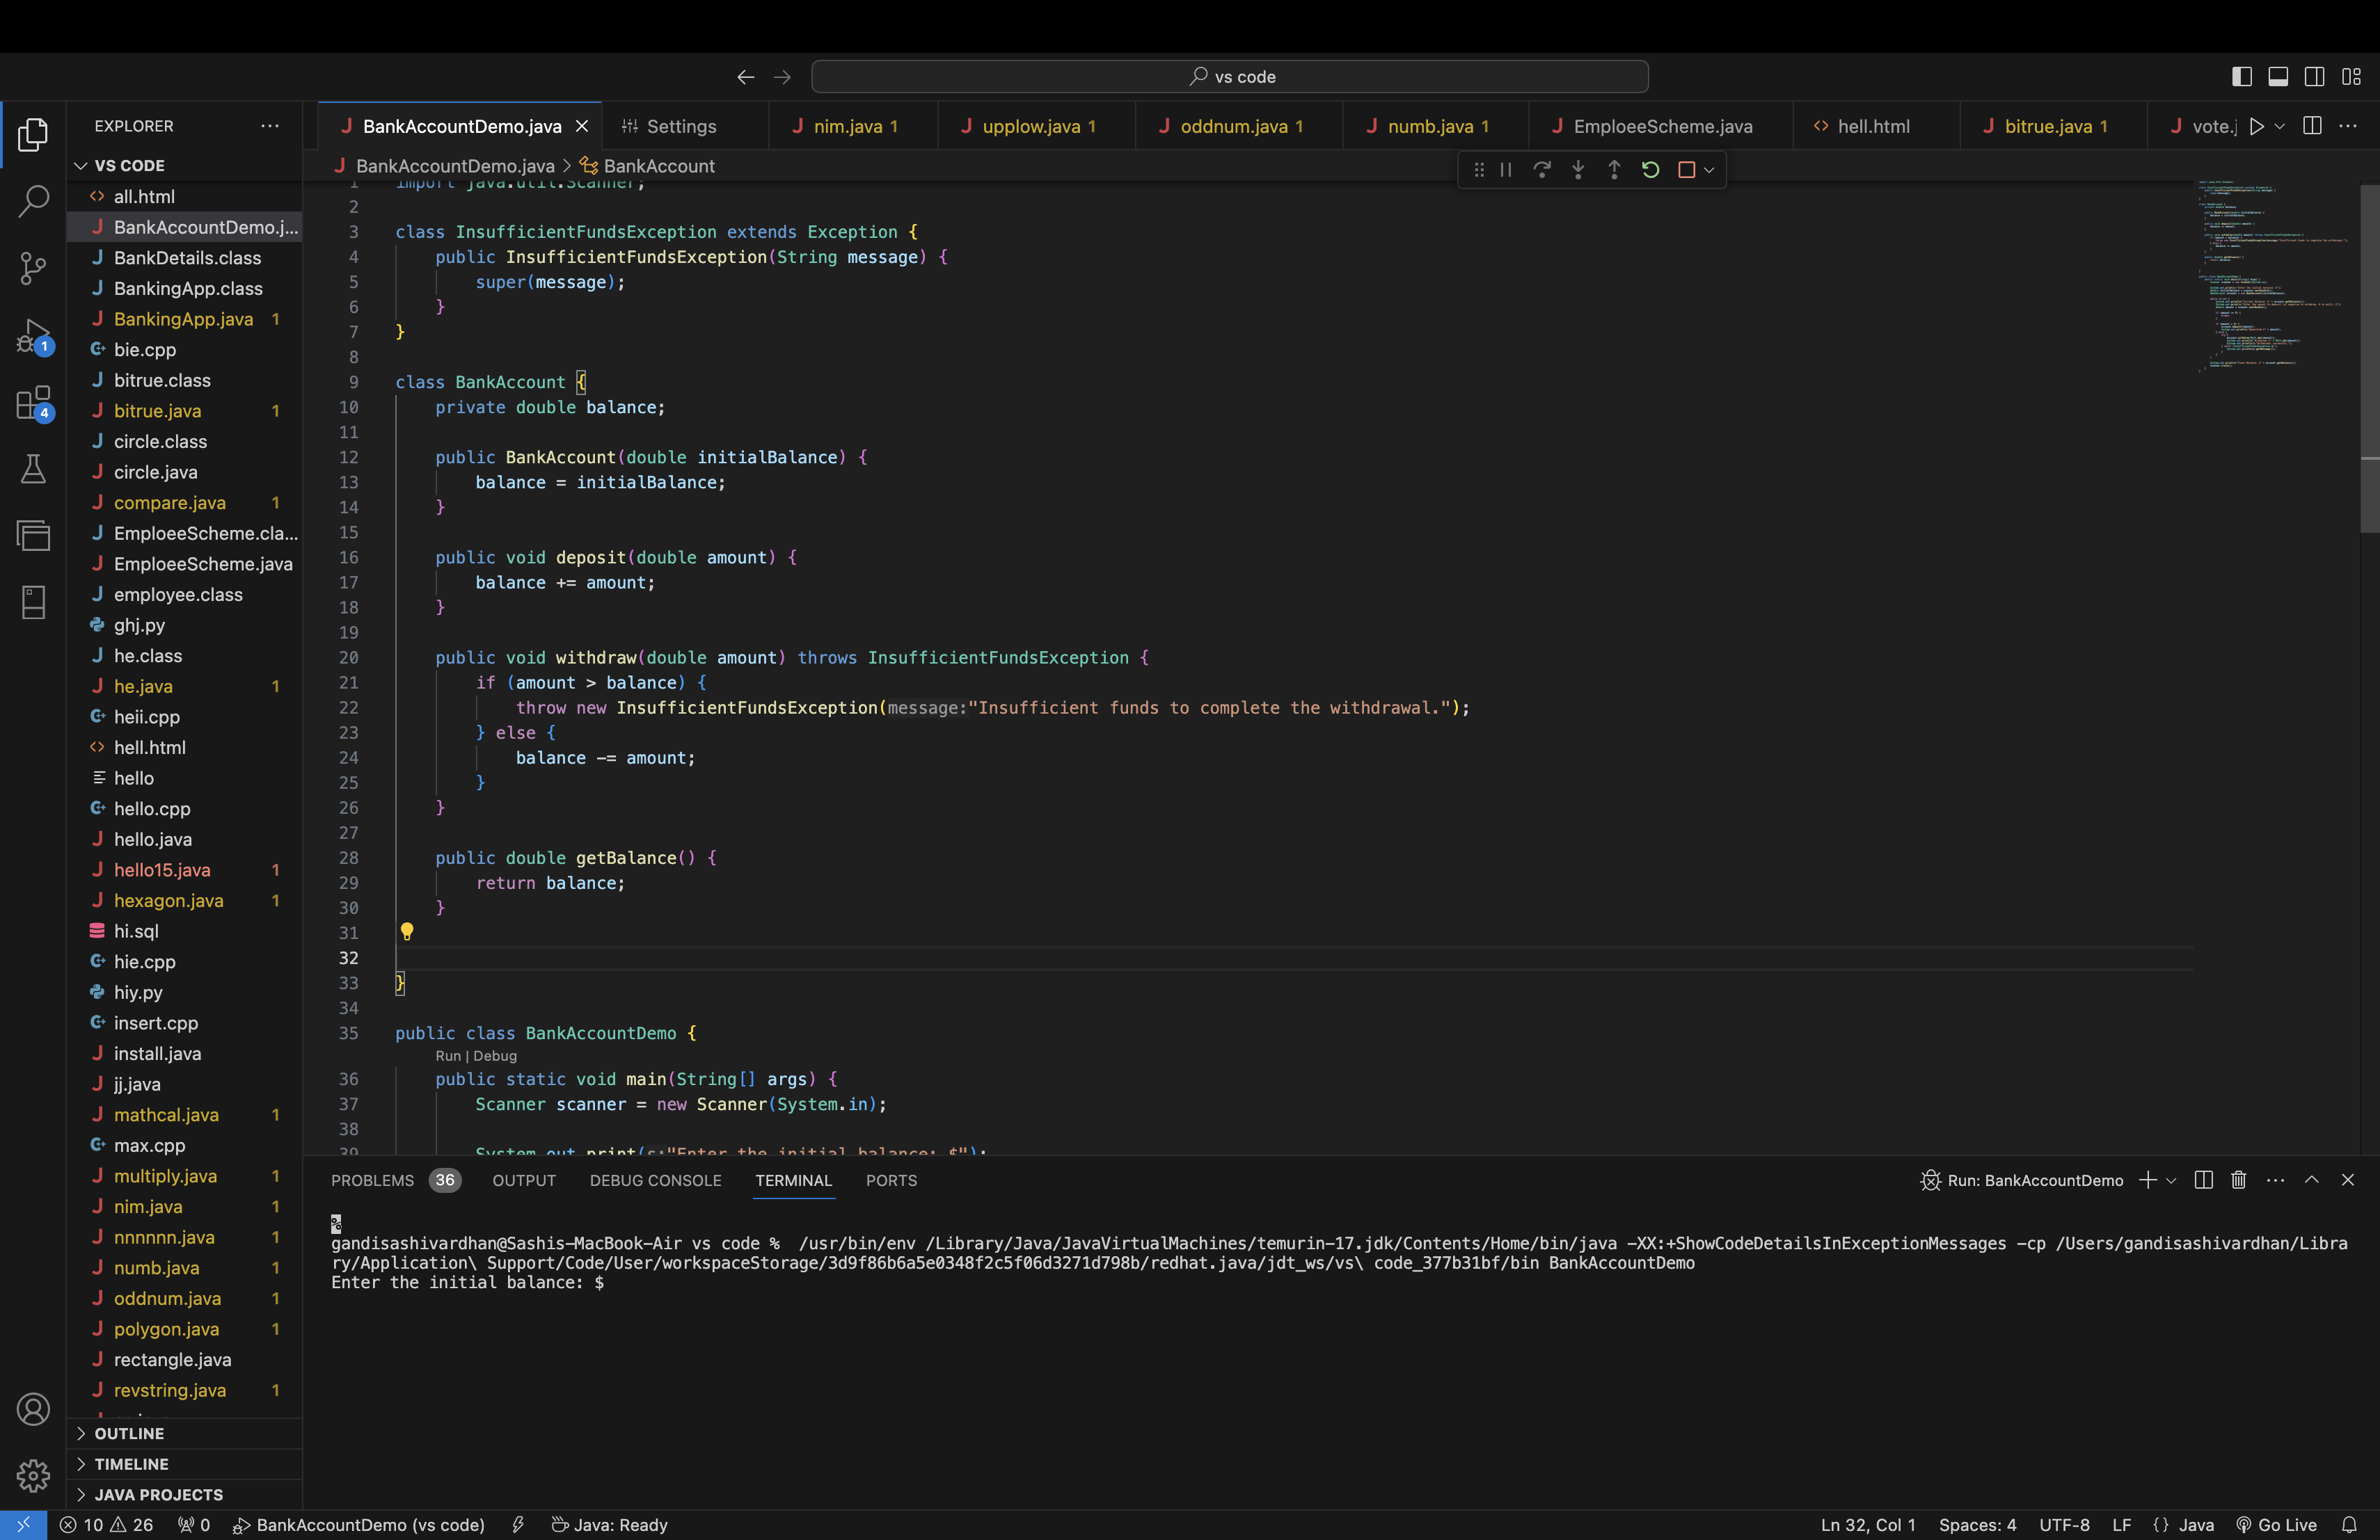Screen dimensions: 2380x1540
Task: Toggle the primary sidebar layout button
Action: pos(2241,77)
